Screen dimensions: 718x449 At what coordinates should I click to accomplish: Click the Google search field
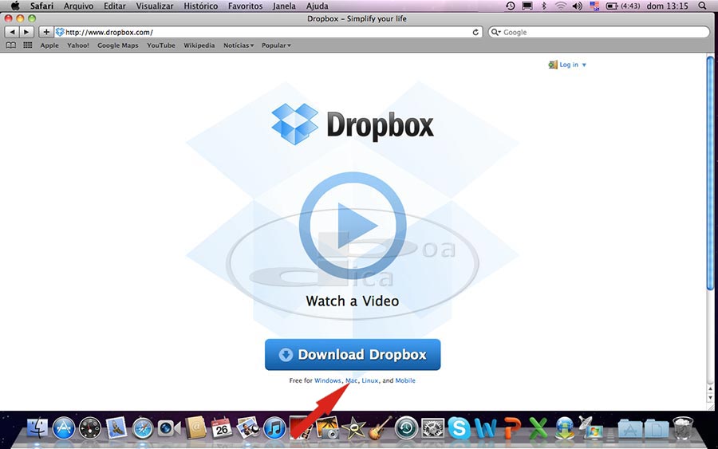(599, 32)
